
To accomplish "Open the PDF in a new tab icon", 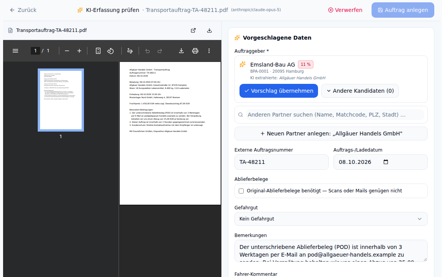I will point(193,30).
